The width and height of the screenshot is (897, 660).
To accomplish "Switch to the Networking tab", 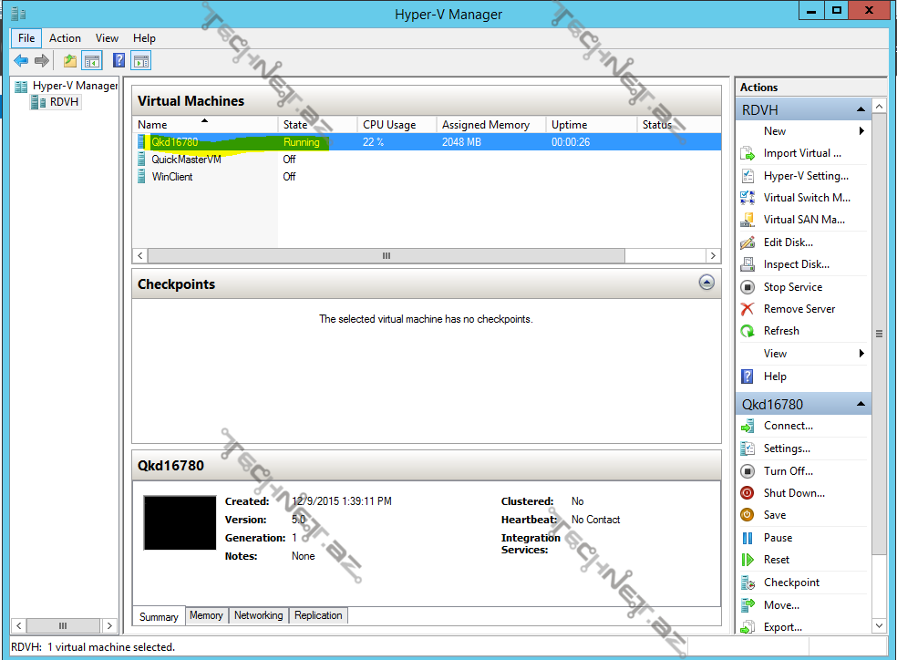I will (258, 615).
